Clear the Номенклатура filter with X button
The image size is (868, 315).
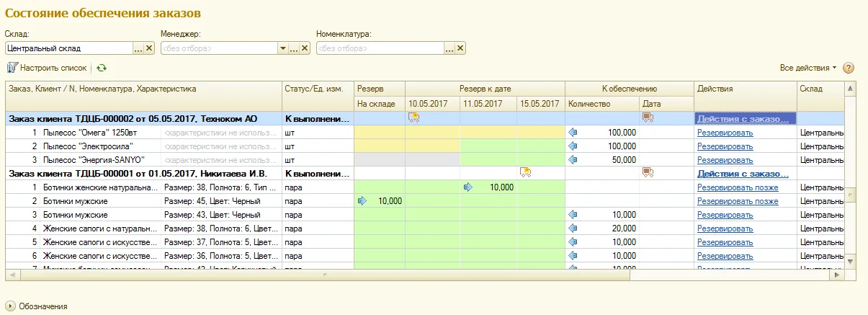(x=460, y=48)
